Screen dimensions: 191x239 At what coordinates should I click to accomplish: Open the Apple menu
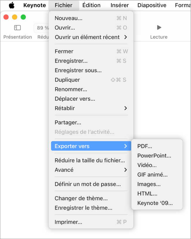click(x=12, y=5)
